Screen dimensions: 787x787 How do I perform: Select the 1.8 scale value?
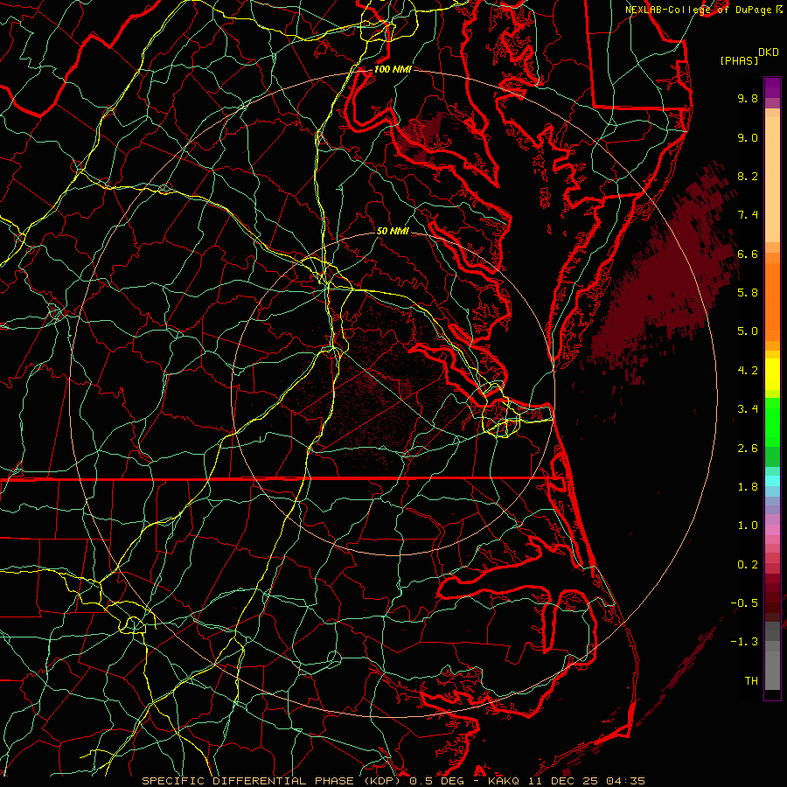[x=748, y=487]
